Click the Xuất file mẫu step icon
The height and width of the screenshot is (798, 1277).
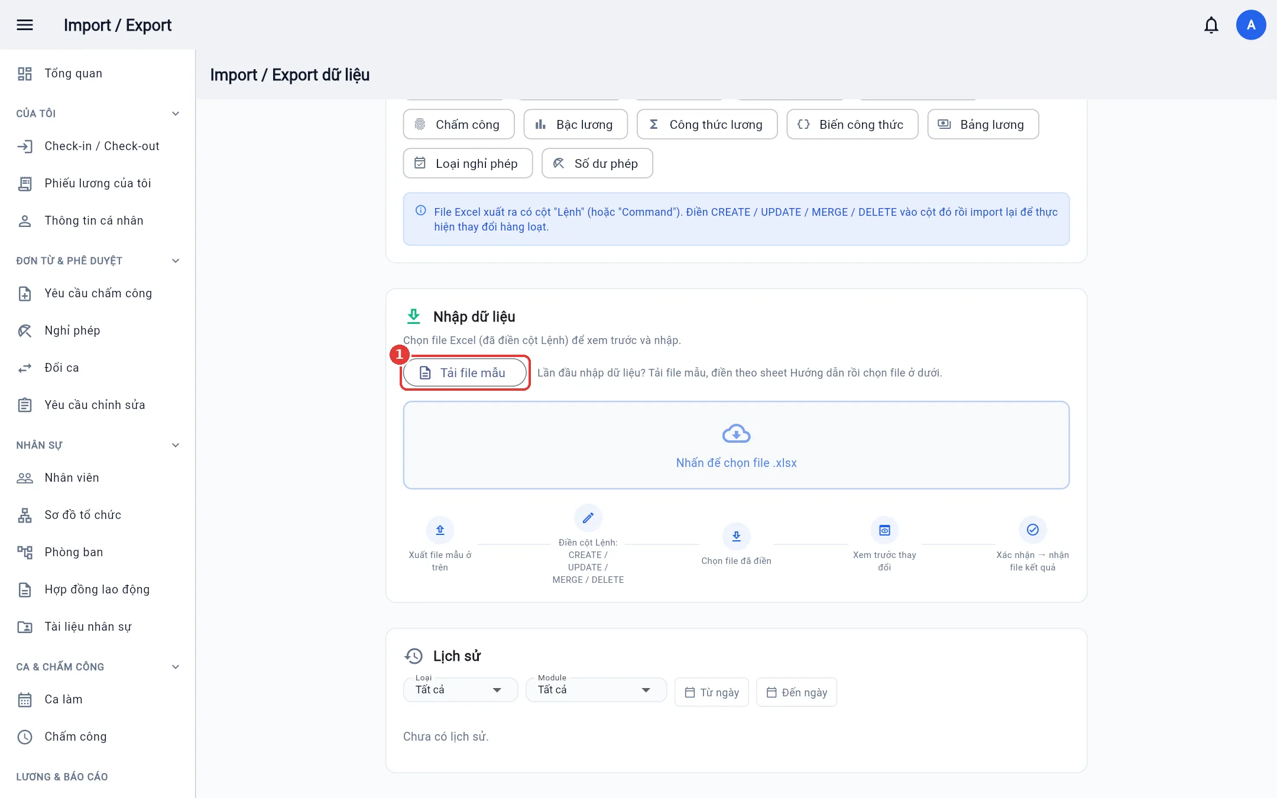click(440, 530)
